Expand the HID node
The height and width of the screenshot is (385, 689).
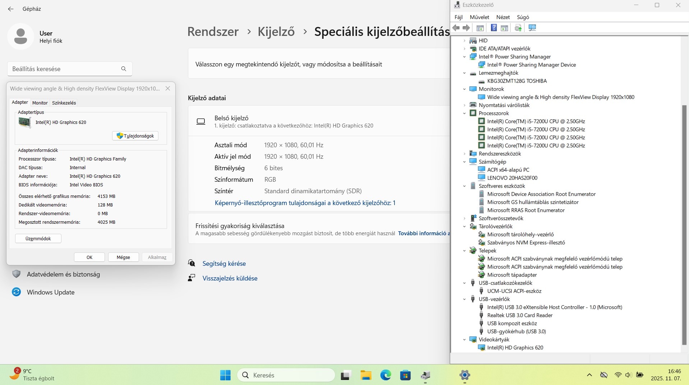coord(464,41)
